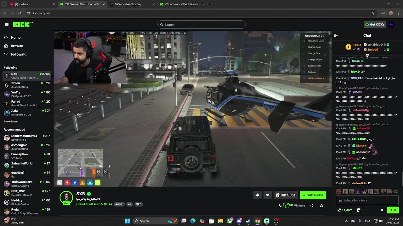Click the share icon below Subscribe

coord(311,206)
